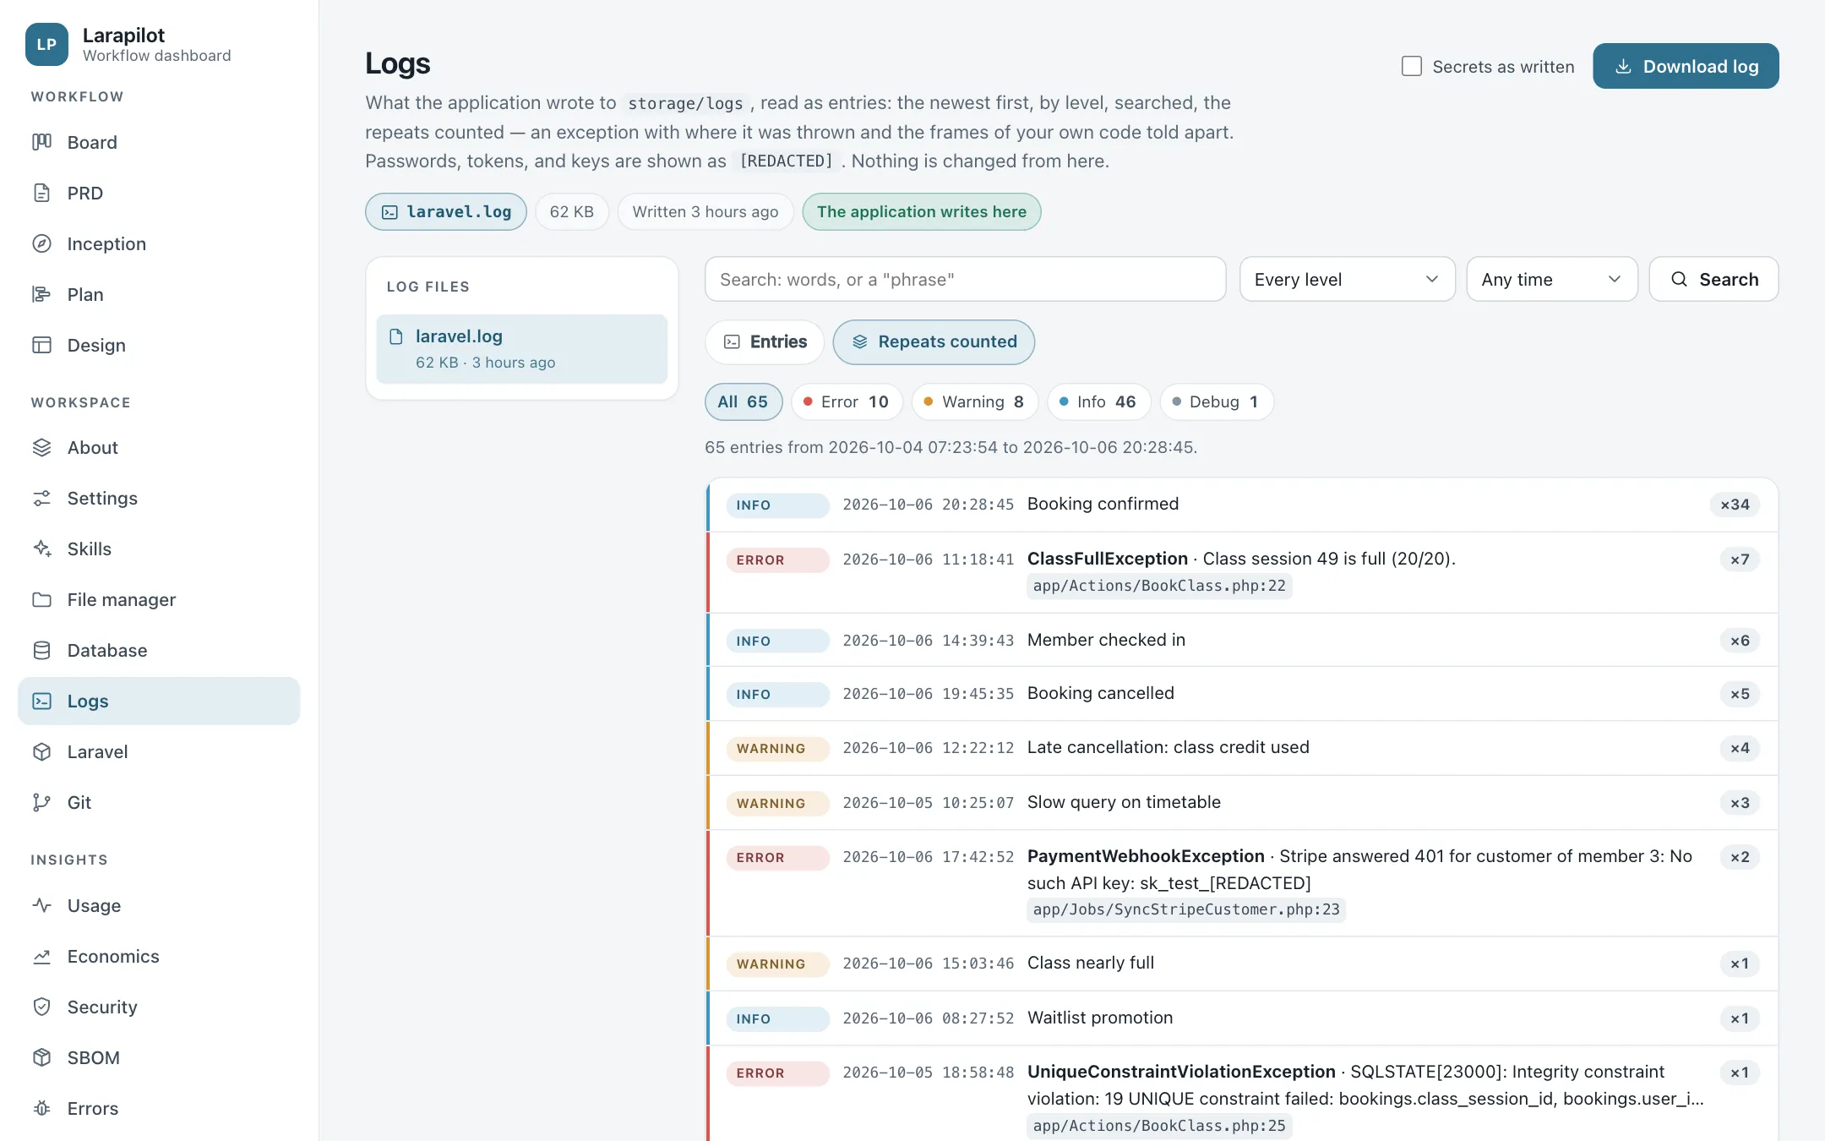
Task: Open the Usage activity icon
Action: (x=41, y=905)
